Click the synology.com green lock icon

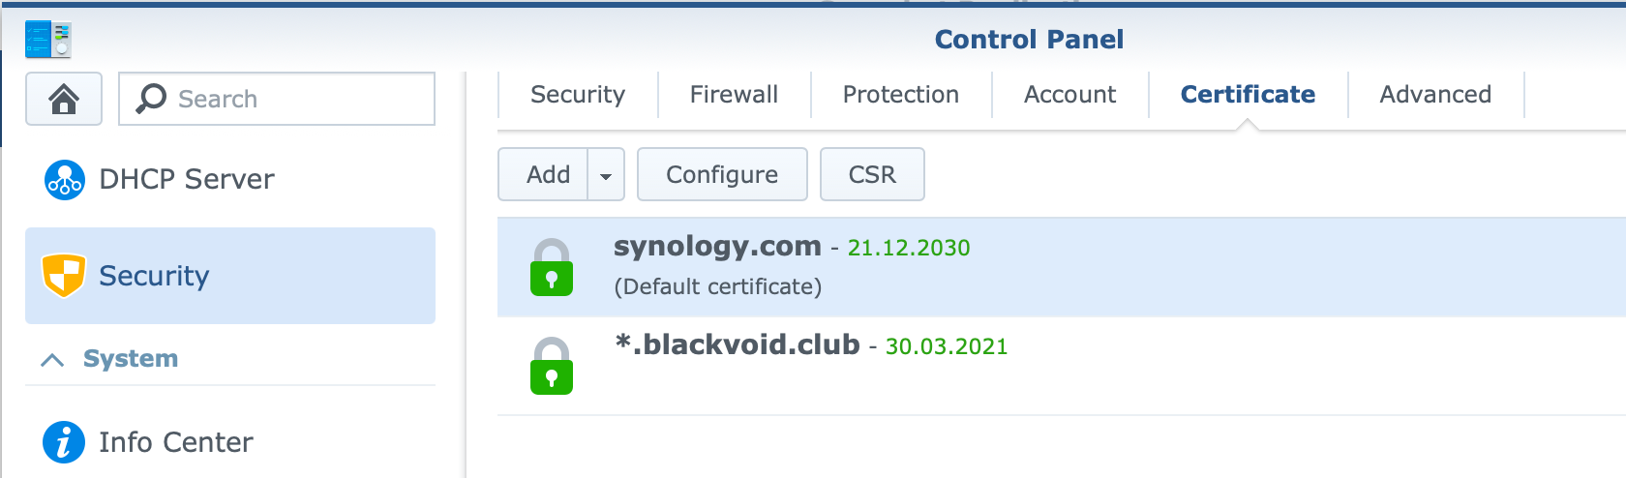click(x=552, y=267)
